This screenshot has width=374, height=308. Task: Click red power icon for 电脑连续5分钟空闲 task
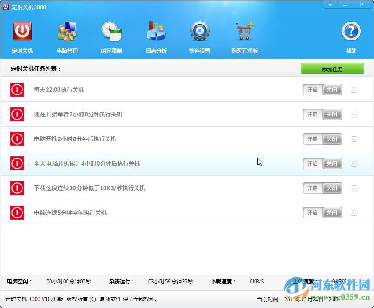pyautogui.click(x=17, y=213)
